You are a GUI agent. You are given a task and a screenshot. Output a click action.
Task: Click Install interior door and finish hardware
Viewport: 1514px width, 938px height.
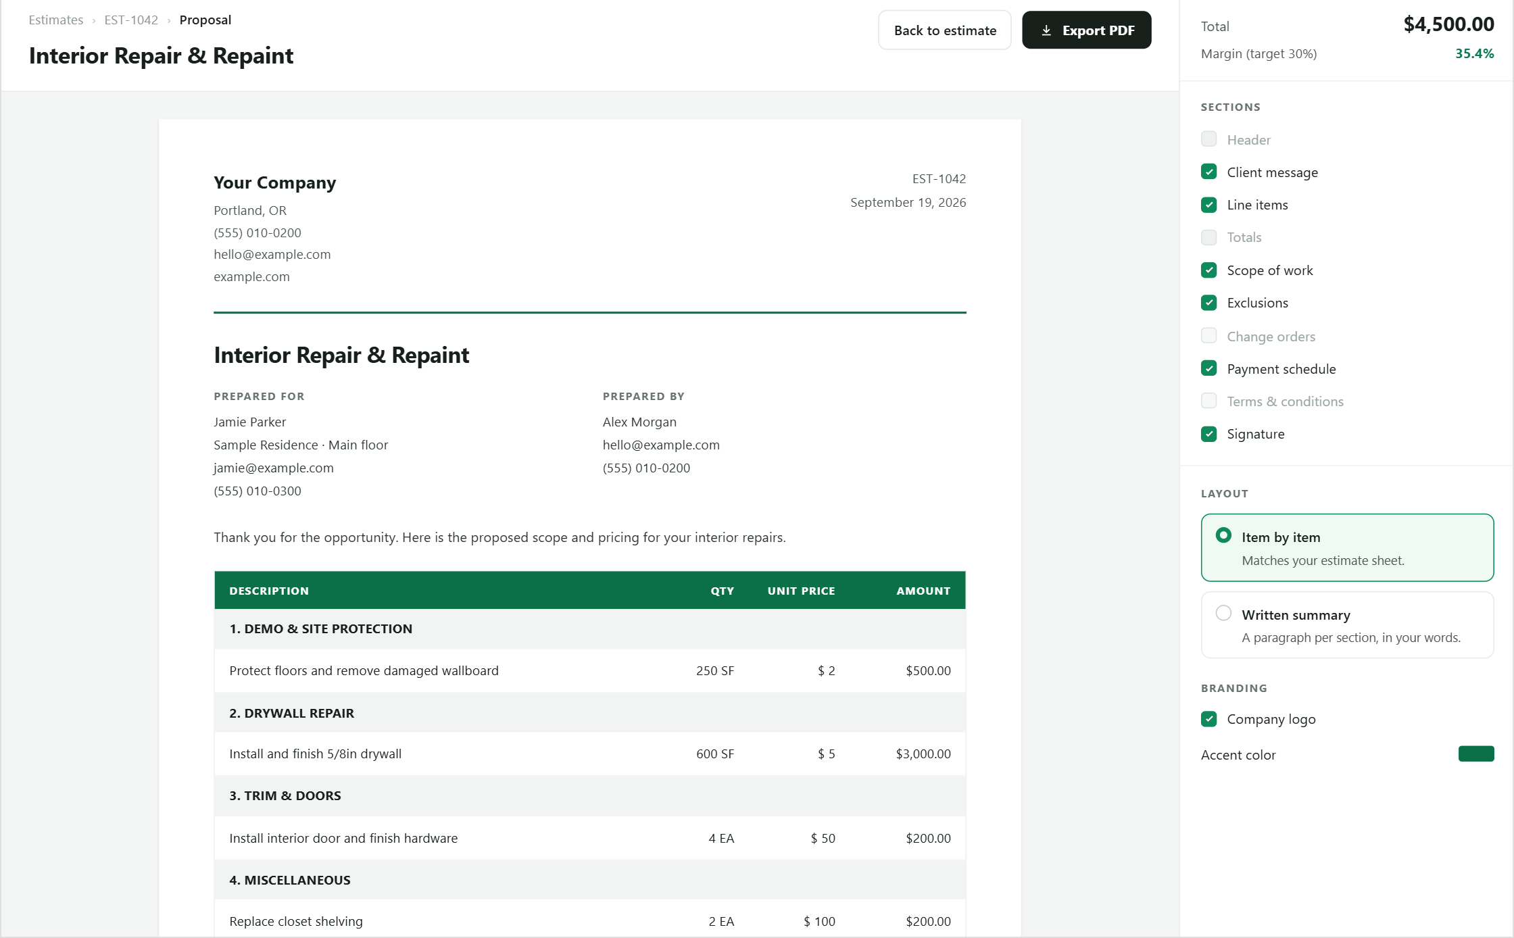coord(343,838)
